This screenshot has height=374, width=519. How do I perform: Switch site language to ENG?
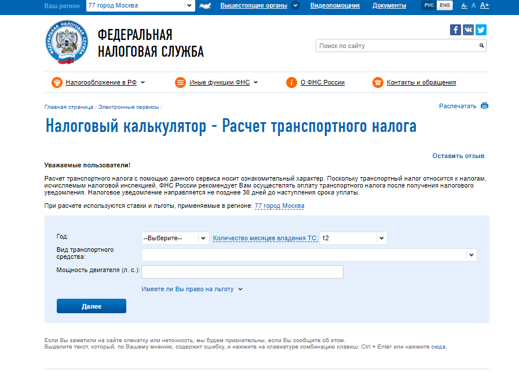click(444, 5)
